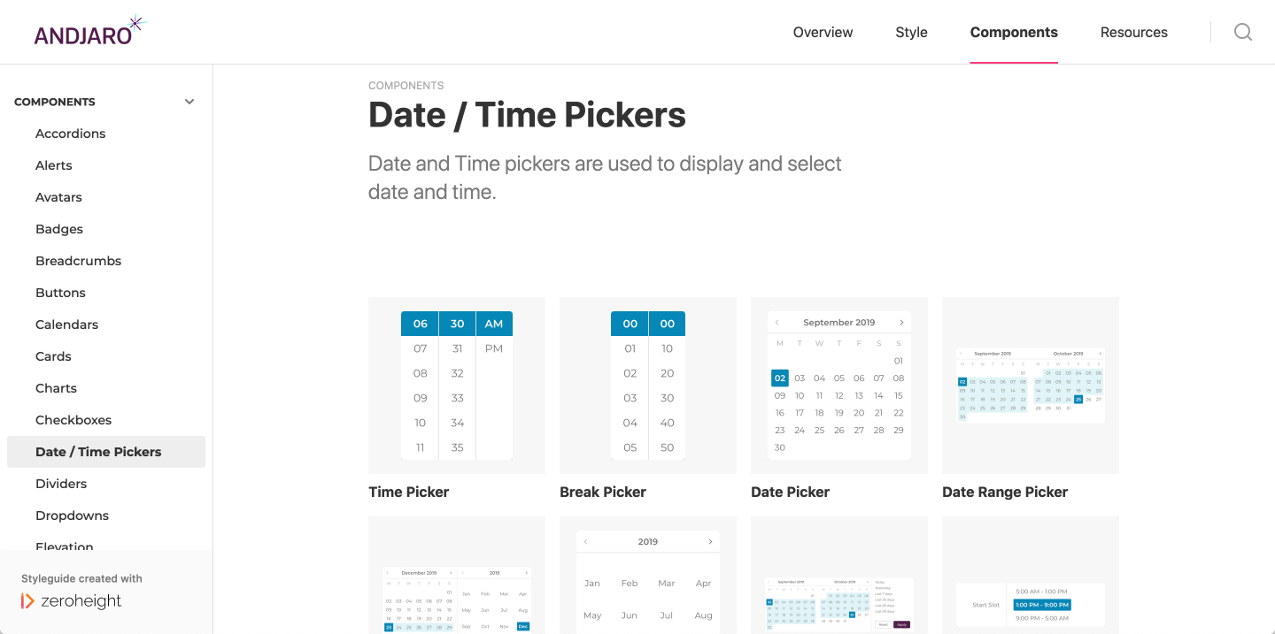Open the search magnifier icon
This screenshot has width=1275, height=634.
point(1243,32)
